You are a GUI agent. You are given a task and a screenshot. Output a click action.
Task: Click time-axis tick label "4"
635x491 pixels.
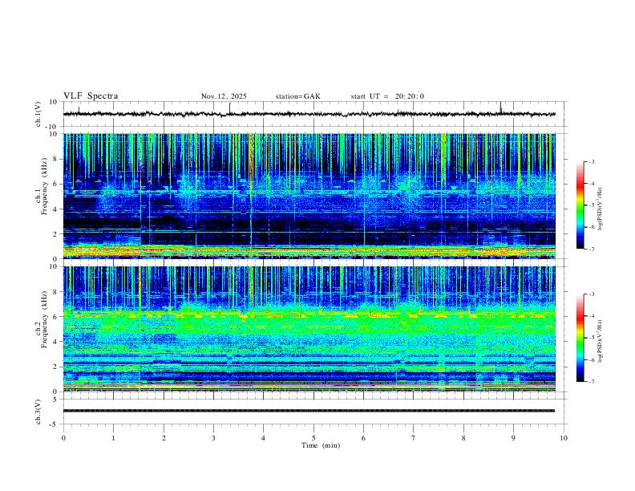pyautogui.click(x=264, y=438)
